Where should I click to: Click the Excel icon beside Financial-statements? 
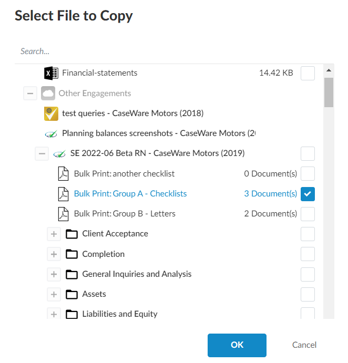point(51,73)
